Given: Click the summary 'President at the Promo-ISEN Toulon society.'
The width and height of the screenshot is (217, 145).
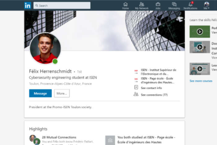Looking at the screenshot, I should pyautogui.click(x=60, y=107).
